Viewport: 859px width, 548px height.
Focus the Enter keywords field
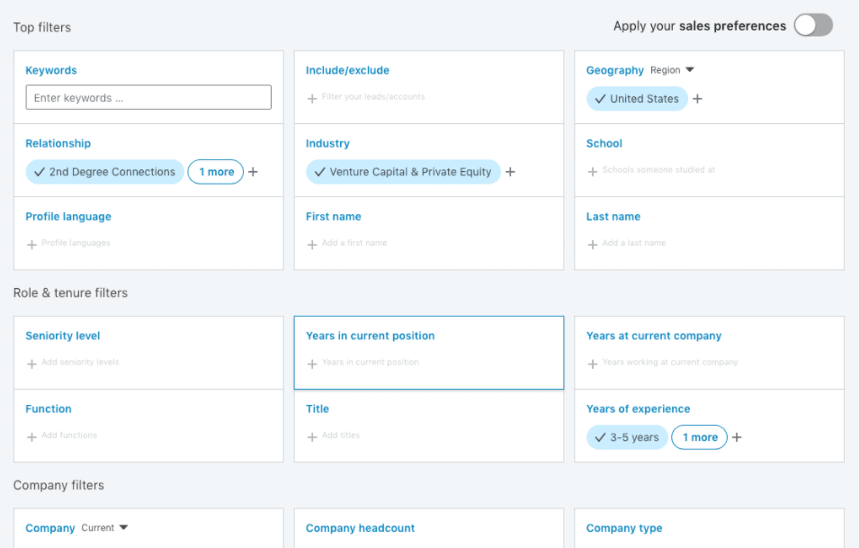pyautogui.click(x=148, y=97)
